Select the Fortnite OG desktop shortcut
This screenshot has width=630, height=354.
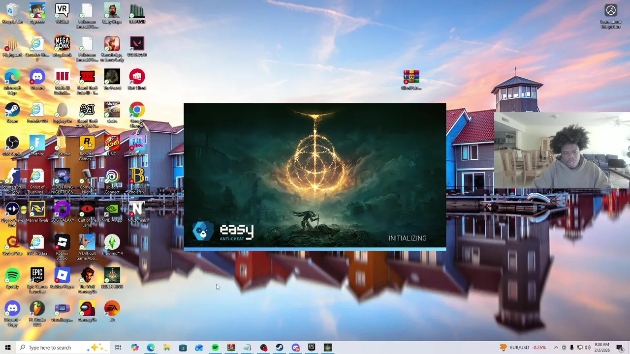point(37,113)
